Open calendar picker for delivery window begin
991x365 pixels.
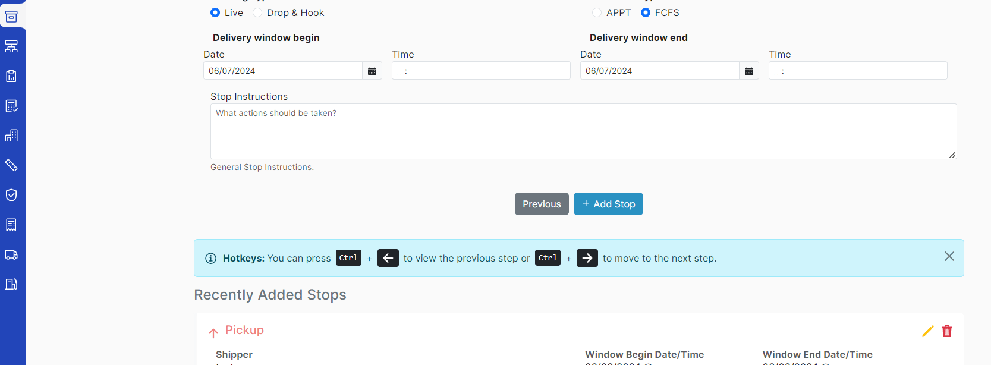(372, 71)
